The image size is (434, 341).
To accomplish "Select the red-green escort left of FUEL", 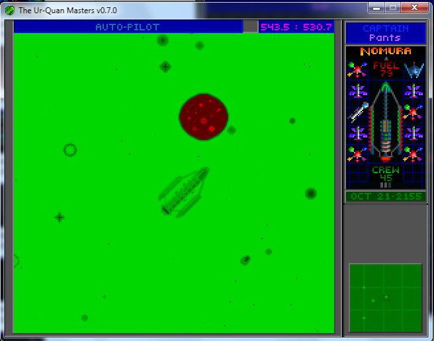I will (x=357, y=70).
